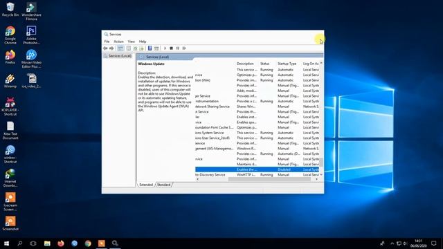Open Internet Download Manager desktop icon
The height and width of the screenshot is (249, 443).
click(x=10, y=178)
